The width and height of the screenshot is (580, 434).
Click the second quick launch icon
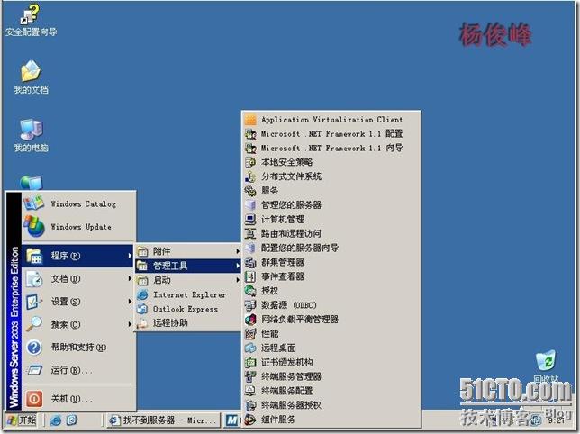tap(72, 420)
